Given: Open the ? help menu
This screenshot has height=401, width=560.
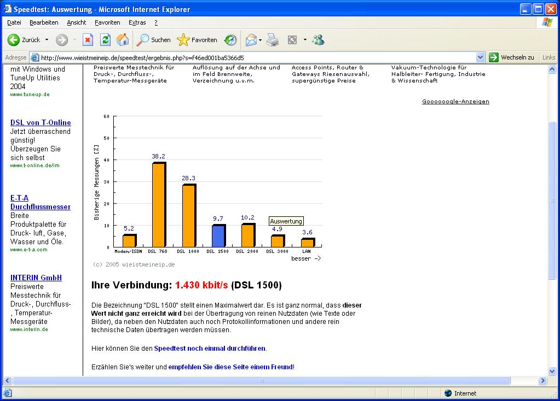Looking at the screenshot, I should coord(156,22).
